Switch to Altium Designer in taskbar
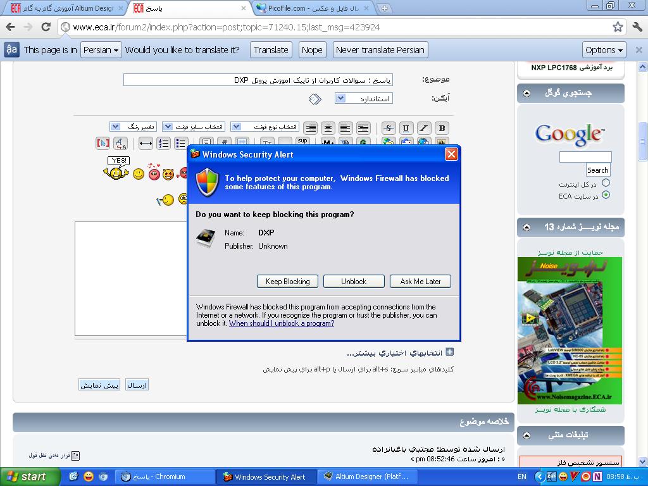This screenshot has height=486, width=648. (368, 477)
